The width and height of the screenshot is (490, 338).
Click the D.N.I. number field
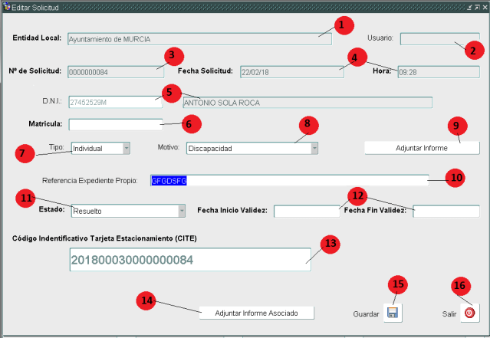tap(115, 102)
